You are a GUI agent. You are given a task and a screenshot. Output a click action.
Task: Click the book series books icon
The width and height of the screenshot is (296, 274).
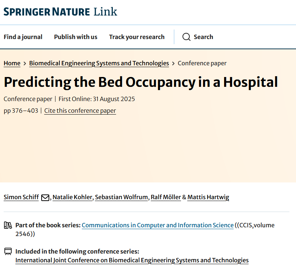(x=8, y=225)
